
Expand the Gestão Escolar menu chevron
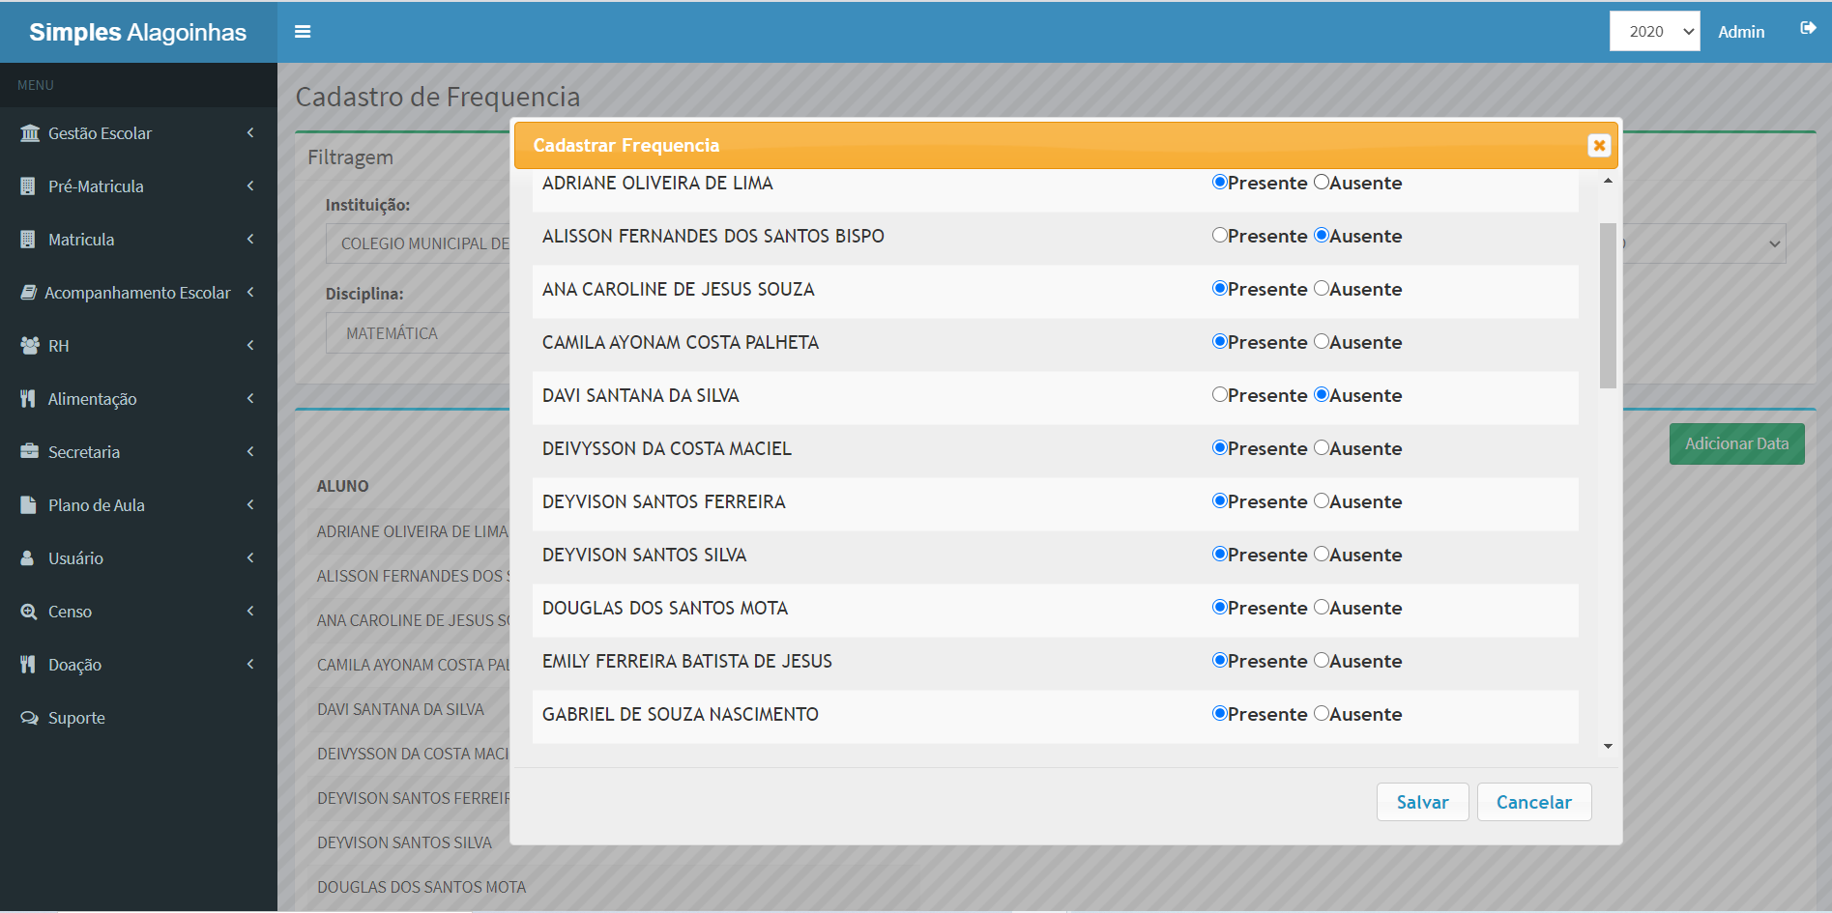[x=250, y=132]
